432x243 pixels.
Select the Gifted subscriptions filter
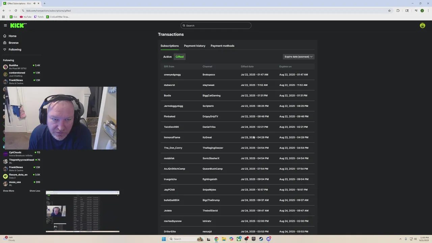point(180,57)
